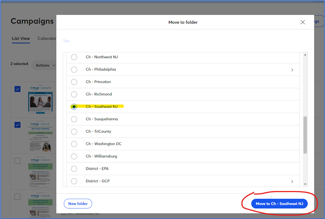Viewport: 325px width, 219px height.
Task: Choose the Ch - Princeton radio button
Action: pos(74,82)
